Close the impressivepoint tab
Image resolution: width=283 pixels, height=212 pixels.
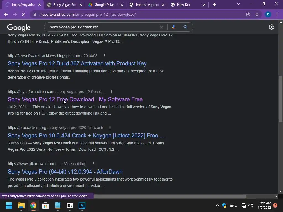coord(163,5)
